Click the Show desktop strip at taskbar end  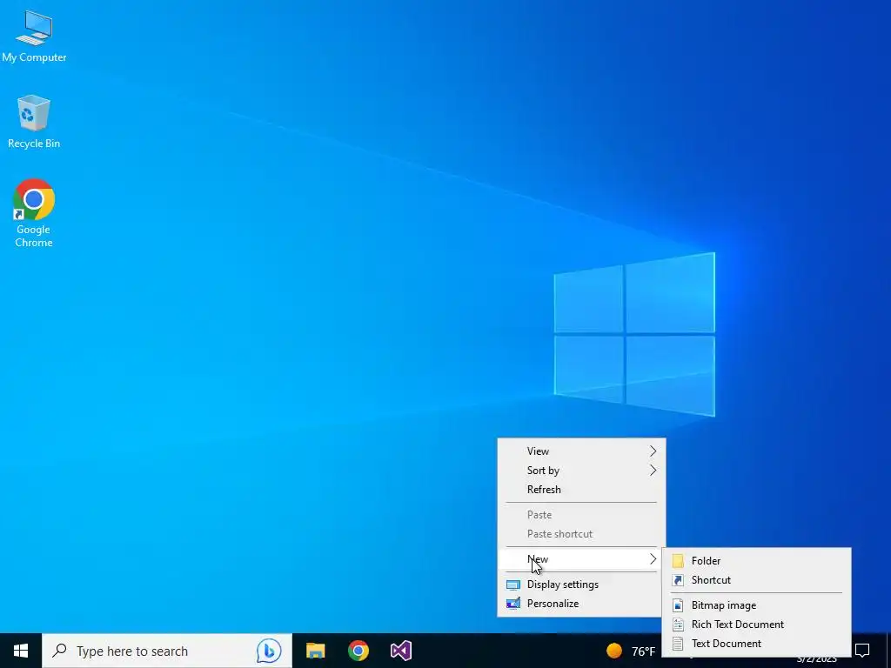click(888, 651)
